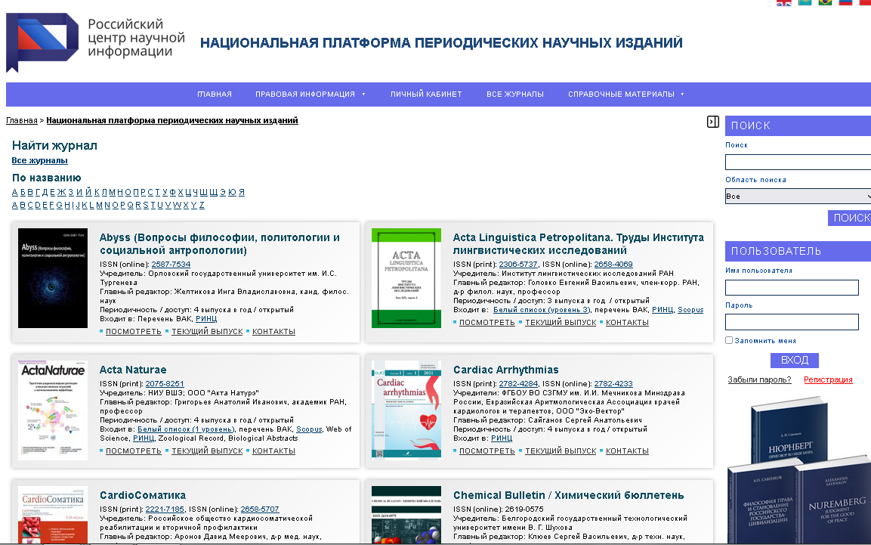Expand the "Правовая информация" menu
871x545 pixels.
tap(310, 94)
